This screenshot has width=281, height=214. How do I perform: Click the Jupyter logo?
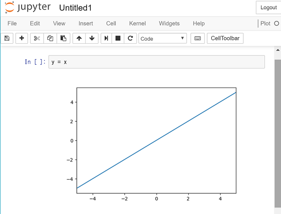click(28, 7)
